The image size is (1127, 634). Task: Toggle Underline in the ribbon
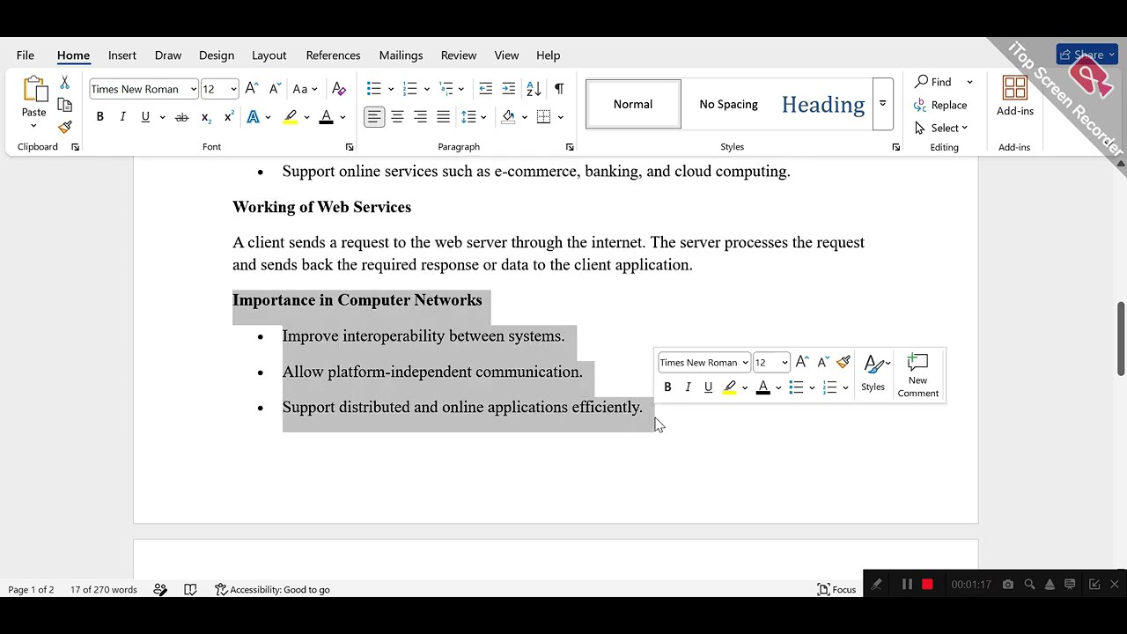coord(145,117)
